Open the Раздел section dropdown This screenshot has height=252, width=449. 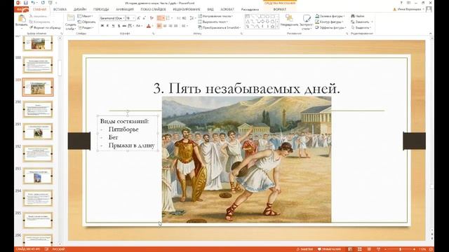(x=86, y=28)
